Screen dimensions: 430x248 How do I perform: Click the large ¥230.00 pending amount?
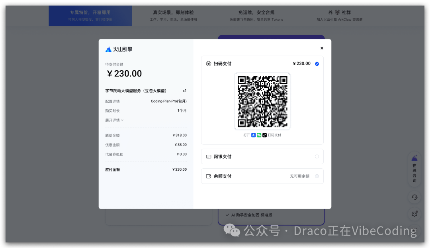[x=124, y=74]
